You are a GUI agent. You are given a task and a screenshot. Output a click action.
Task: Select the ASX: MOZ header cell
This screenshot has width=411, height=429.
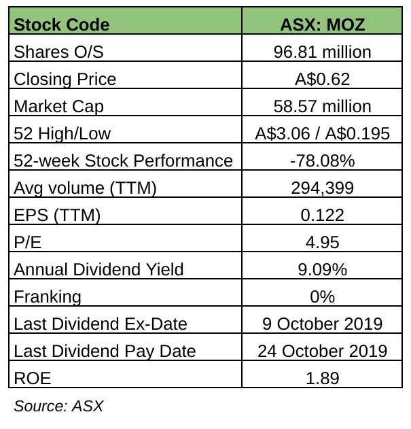coord(323,25)
